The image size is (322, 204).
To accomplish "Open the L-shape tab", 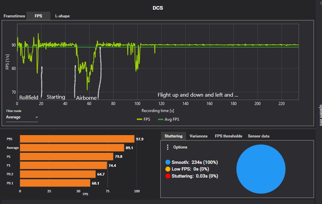I will pyautogui.click(x=62, y=16).
